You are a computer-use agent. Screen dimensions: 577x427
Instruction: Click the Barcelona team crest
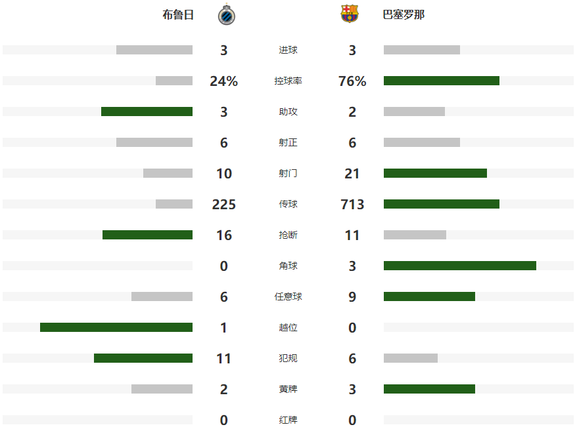point(350,14)
